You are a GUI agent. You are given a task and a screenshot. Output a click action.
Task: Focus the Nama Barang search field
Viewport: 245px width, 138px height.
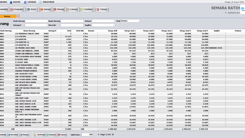72,21
